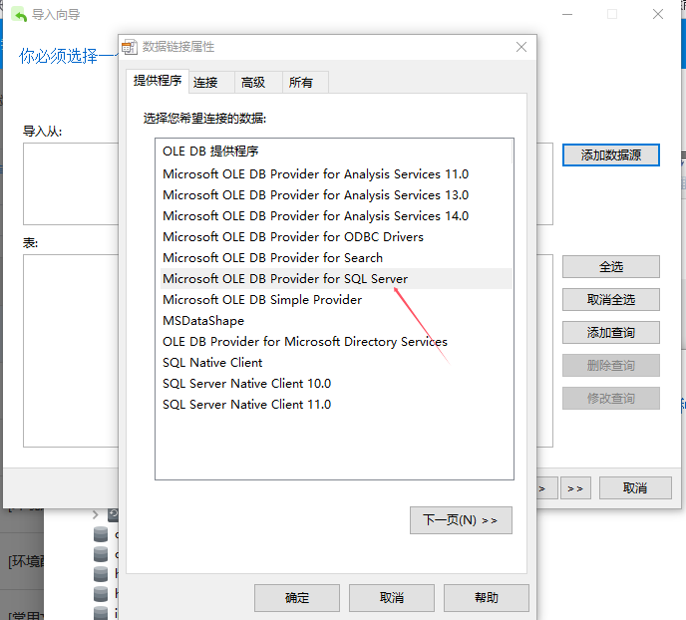Click the 数据链接属性 title bar icon
686x620 pixels.
(130, 47)
